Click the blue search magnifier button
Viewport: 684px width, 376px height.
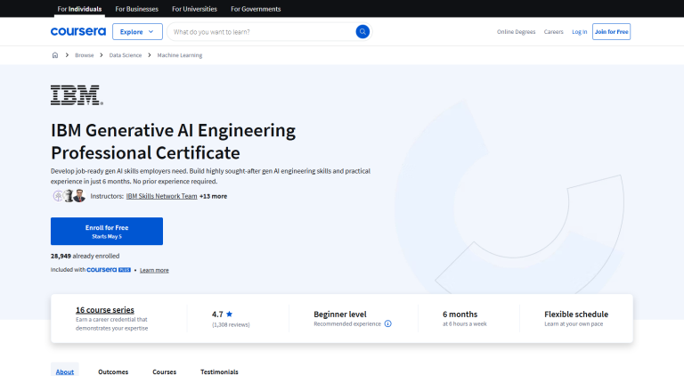point(362,31)
